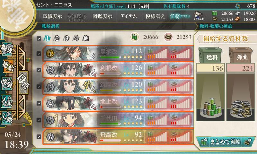Open the 図鑑表示 encyclopedia menu

(x=102, y=16)
